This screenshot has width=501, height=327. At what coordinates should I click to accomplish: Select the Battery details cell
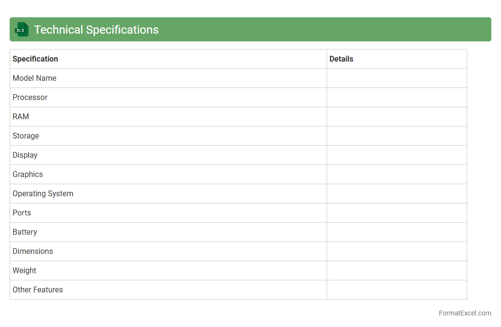click(x=396, y=232)
